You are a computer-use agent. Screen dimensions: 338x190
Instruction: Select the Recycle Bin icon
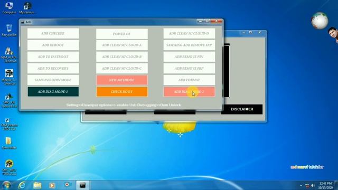(9, 30)
